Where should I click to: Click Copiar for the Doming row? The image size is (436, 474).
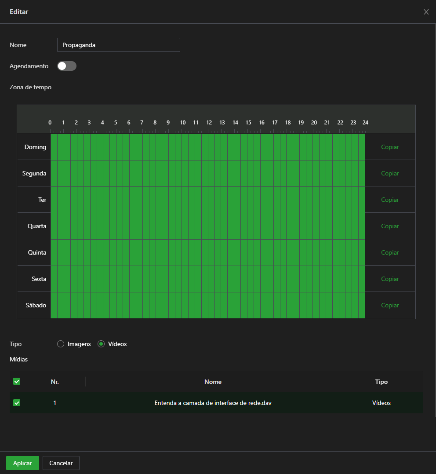pyautogui.click(x=390, y=147)
